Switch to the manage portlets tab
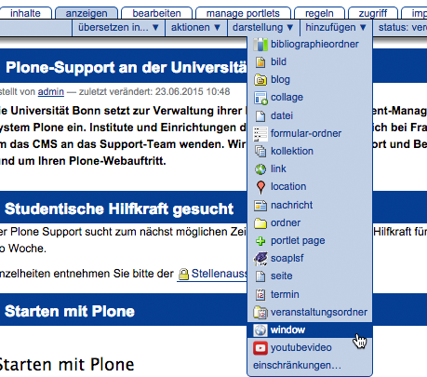This screenshot has height=377, width=427. [243, 13]
